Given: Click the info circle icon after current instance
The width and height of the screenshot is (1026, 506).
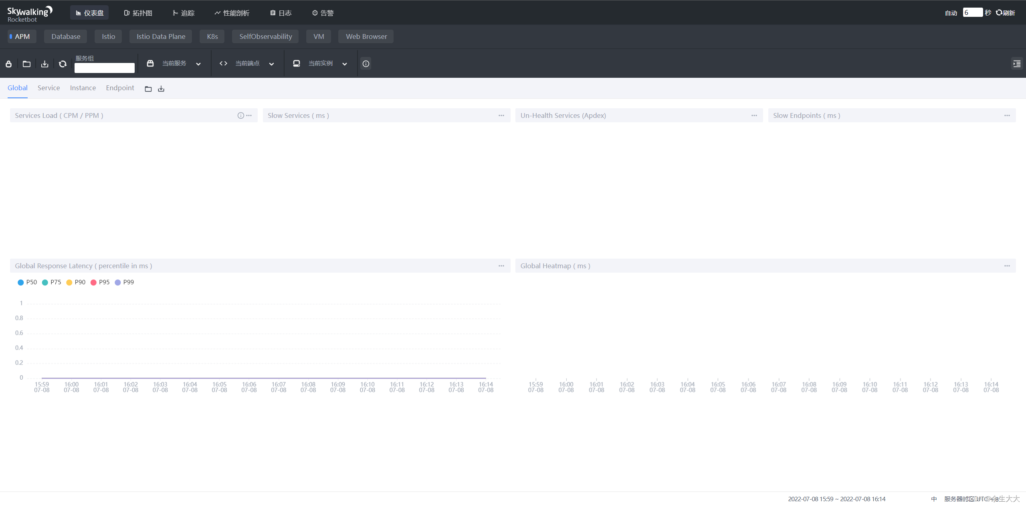Looking at the screenshot, I should (366, 64).
